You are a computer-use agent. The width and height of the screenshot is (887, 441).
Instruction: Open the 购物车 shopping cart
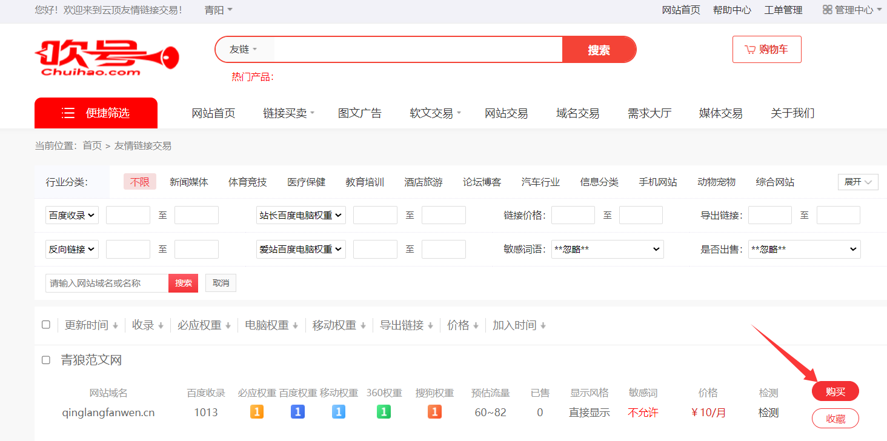click(x=767, y=49)
